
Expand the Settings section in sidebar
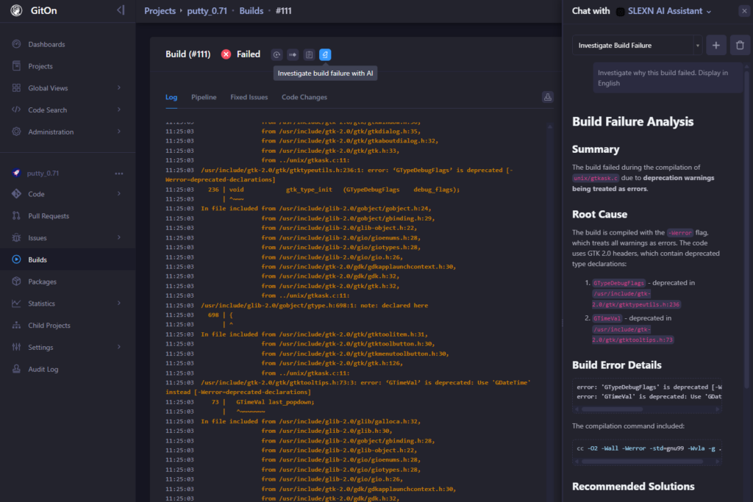[x=119, y=347]
